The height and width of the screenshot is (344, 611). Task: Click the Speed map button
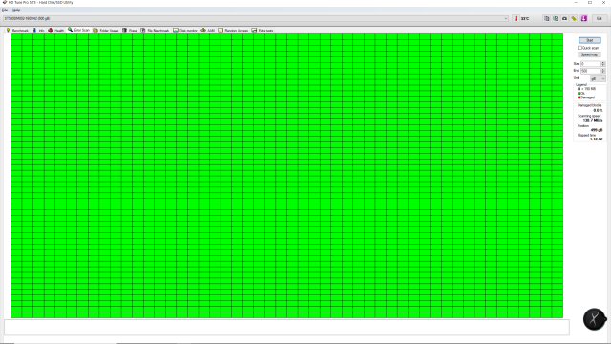589,54
